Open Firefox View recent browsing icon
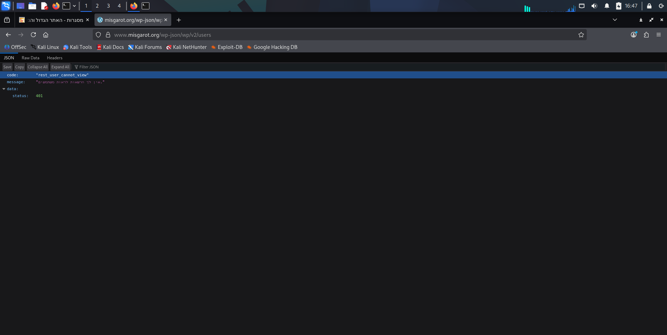Screen dimensions: 667x335 (x=7, y=20)
